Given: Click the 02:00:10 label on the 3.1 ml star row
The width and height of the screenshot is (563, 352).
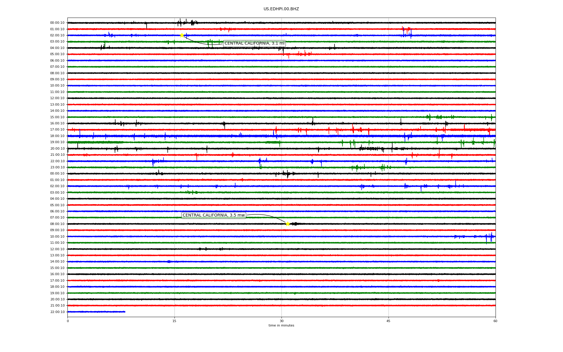Looking at the screenshot, I should click(57, 35).
